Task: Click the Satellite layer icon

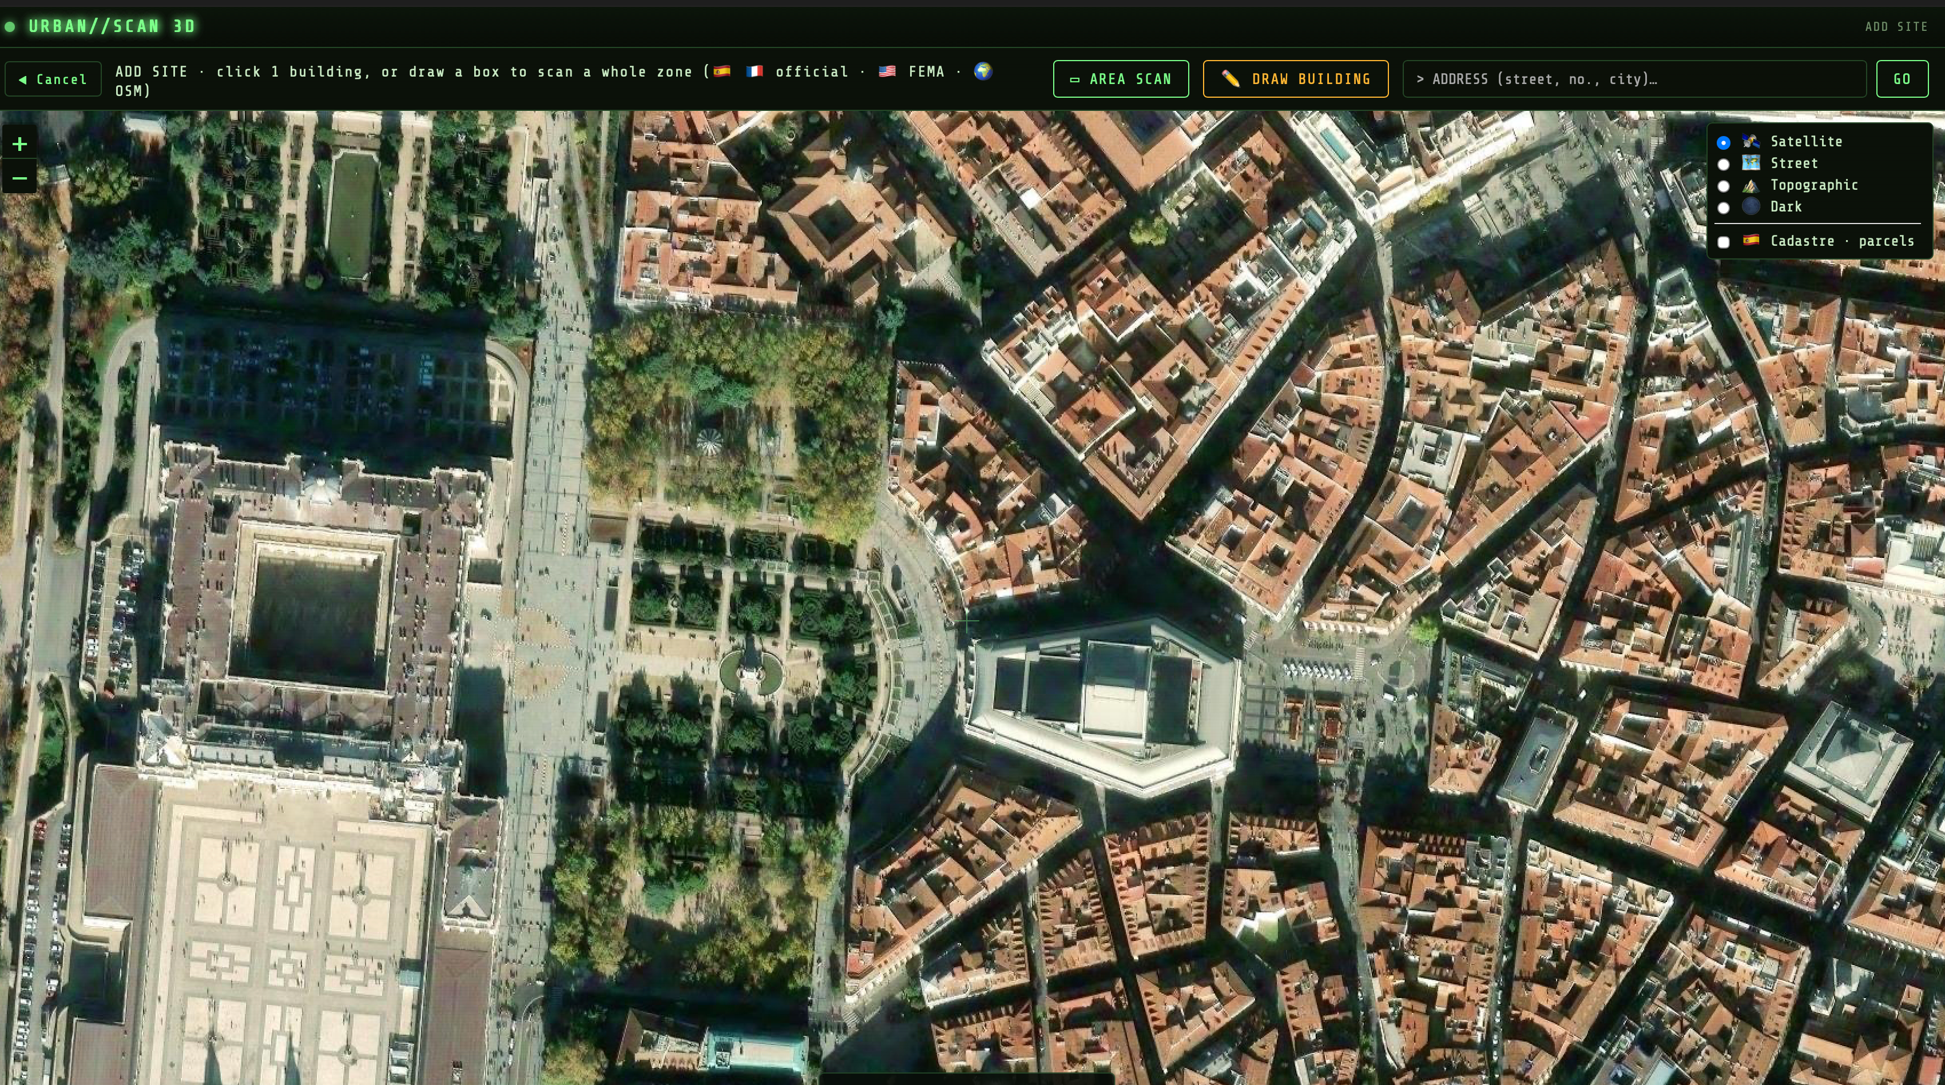Action: pos(1751,141)
